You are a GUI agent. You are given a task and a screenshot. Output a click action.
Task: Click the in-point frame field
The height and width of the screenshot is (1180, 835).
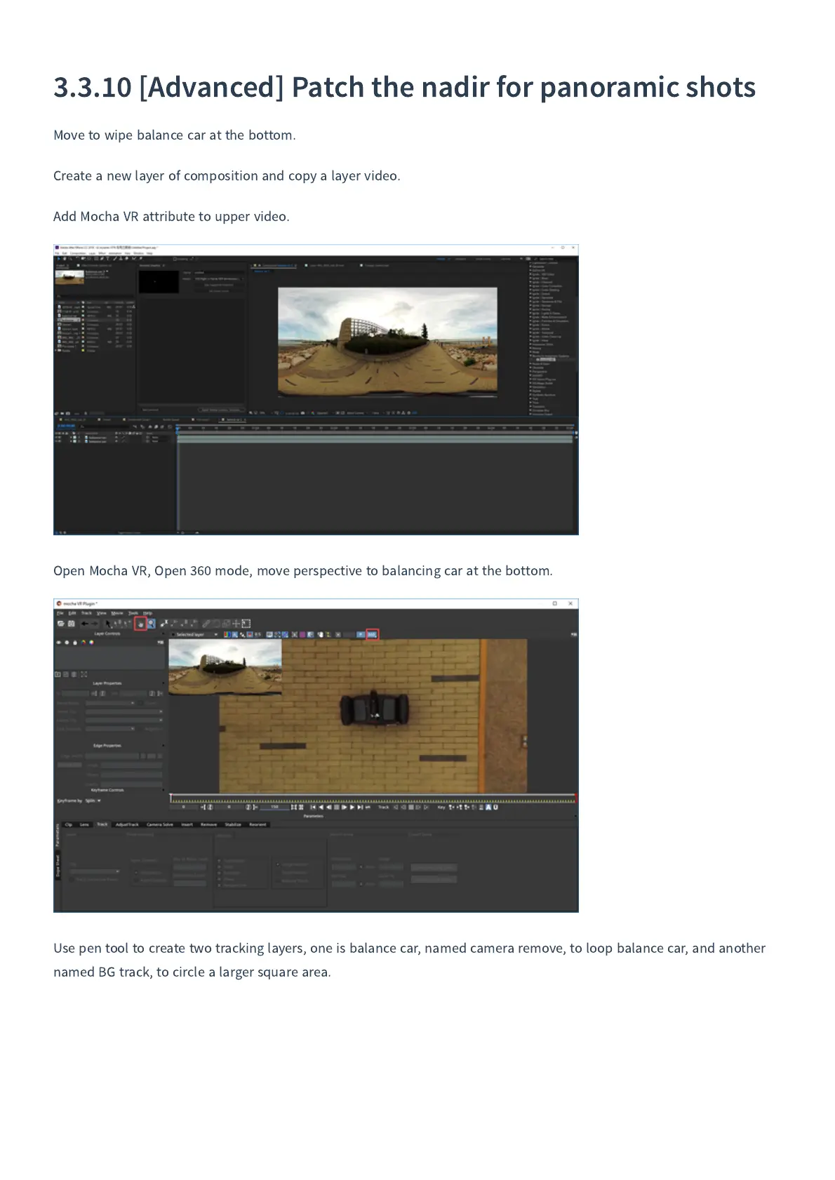pos(184,807)
